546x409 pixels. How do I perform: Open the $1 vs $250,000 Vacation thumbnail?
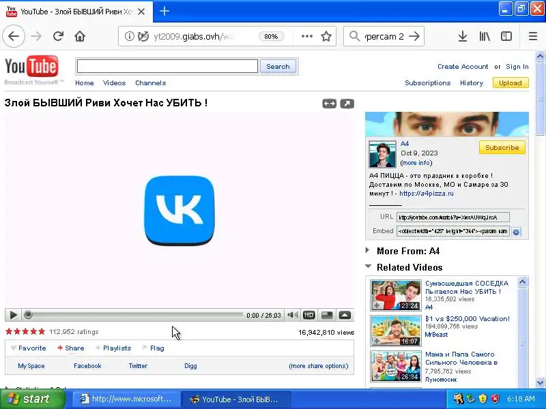tap(396, 331)
